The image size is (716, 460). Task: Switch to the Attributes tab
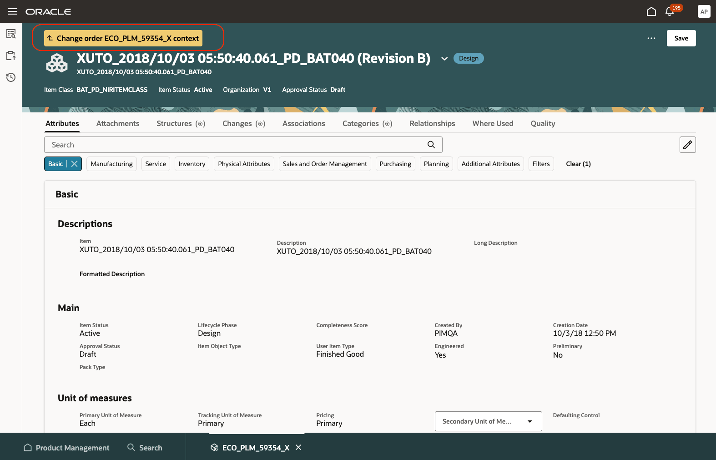tap(62, 123)
